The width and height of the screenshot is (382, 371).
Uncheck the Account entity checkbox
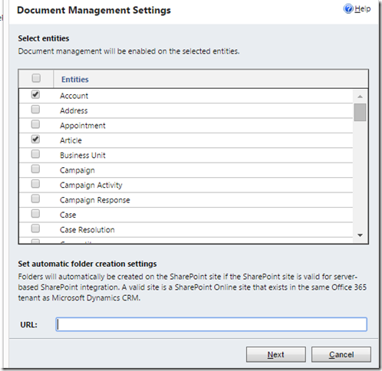(35, 94)
